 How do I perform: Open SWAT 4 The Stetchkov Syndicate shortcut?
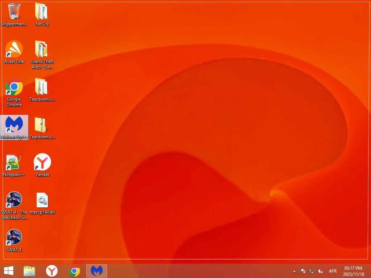14,206
